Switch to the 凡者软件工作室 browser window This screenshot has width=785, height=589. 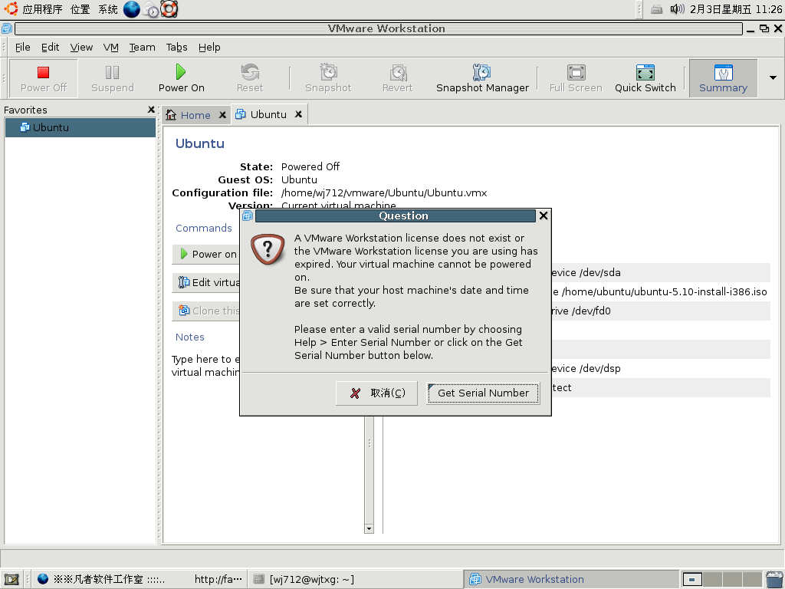(140, 580)
